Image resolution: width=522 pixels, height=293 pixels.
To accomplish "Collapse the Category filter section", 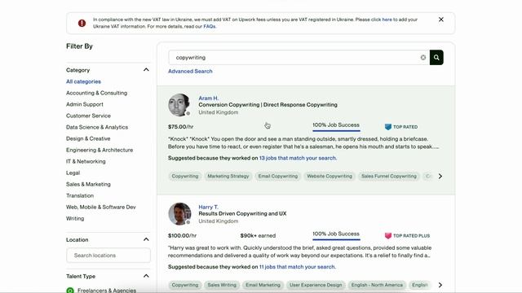I will [x=146, y=70].
